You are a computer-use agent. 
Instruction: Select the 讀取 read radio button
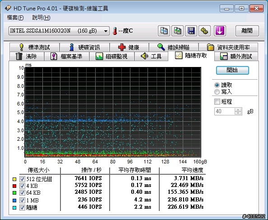tap(217, 85)
